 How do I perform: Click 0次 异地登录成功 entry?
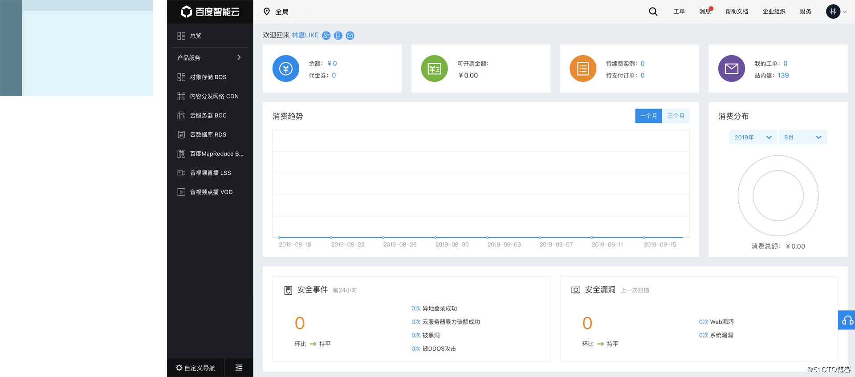434,308
